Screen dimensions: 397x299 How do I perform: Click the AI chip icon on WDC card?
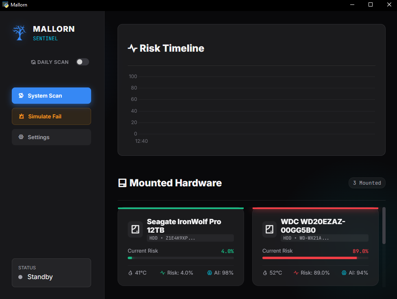(x=345, y=273)
